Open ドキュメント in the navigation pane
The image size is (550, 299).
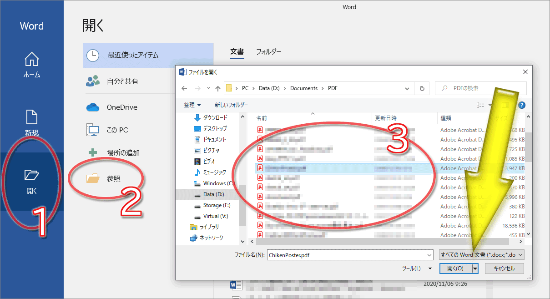coord(210,139)
